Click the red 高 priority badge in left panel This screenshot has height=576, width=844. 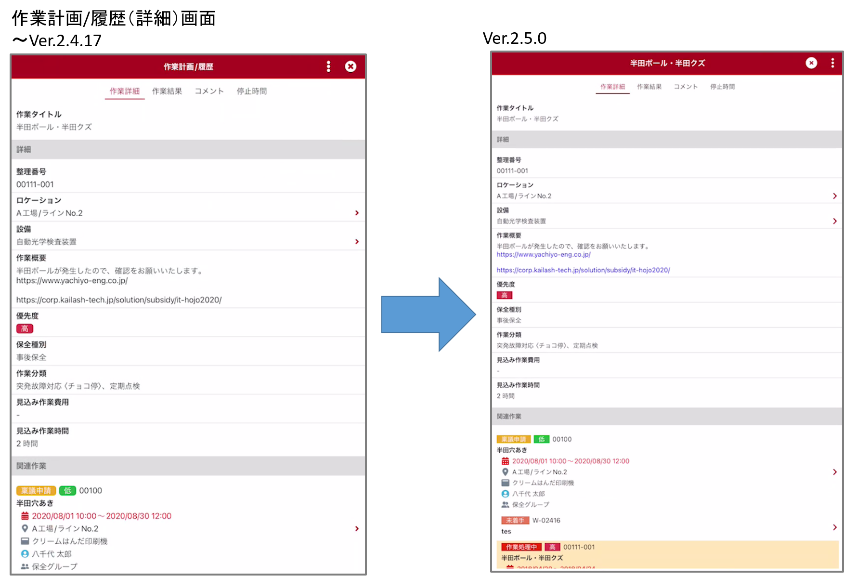pos(25,329)
